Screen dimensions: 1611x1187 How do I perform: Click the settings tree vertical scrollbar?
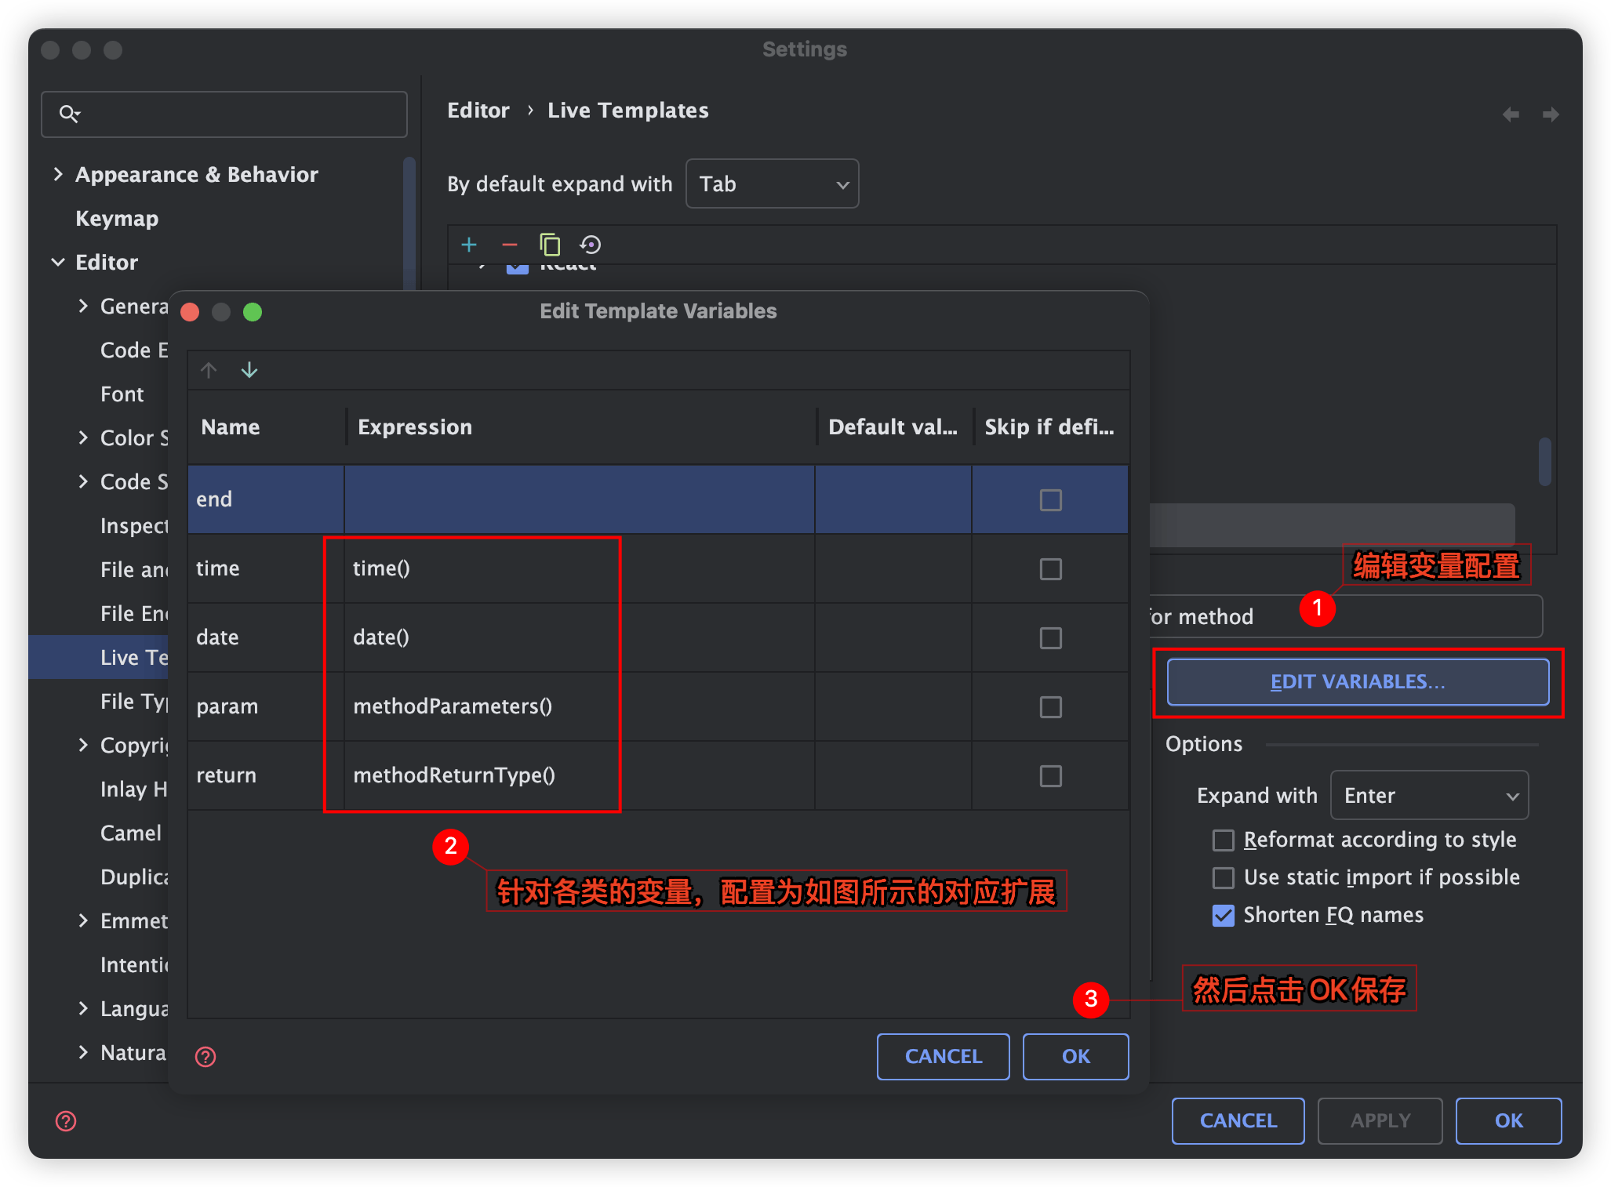409,223
